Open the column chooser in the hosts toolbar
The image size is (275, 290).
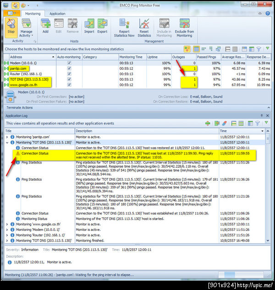tap(252, 49)
